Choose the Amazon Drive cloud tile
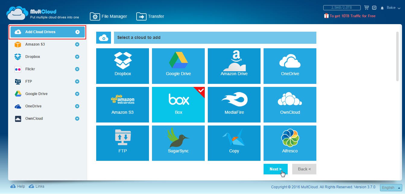Image resolution: width=405 pixels, height=194 pixels. [234, 66]
